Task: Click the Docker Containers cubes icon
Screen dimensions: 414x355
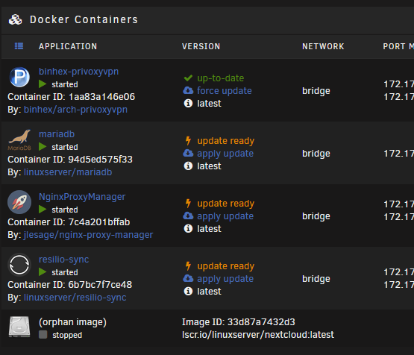Action: point(16,20)
